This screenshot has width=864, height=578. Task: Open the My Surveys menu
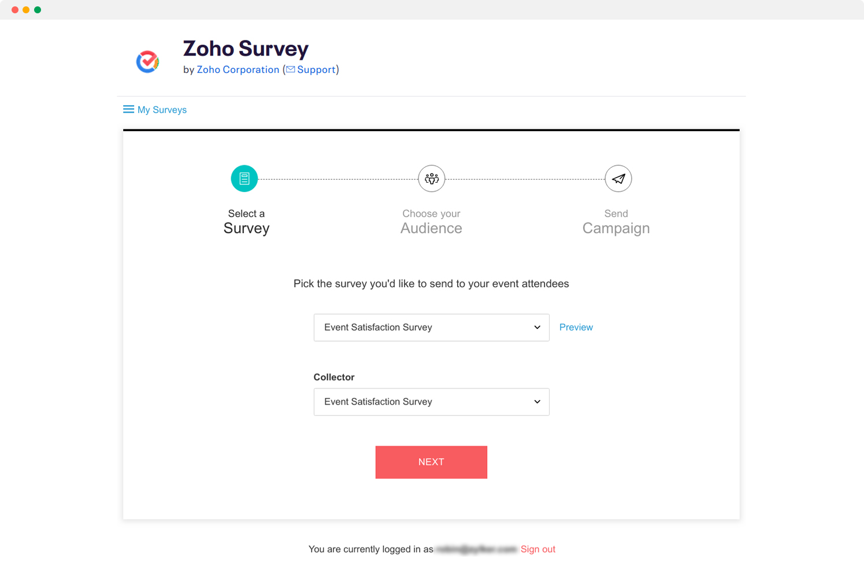(x=162, y=110)
